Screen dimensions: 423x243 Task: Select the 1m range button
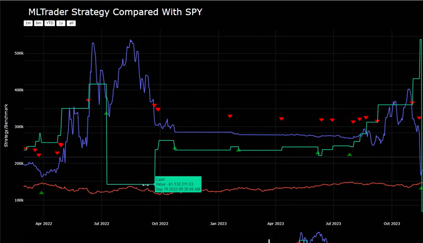coord(28,23)
